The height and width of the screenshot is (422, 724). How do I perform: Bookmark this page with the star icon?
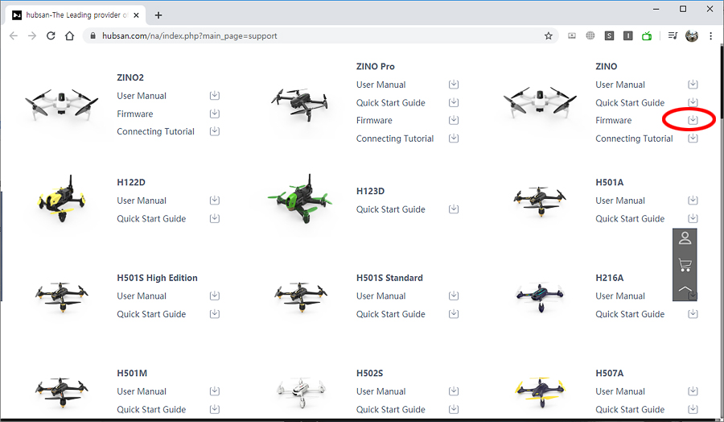(548, 36)
